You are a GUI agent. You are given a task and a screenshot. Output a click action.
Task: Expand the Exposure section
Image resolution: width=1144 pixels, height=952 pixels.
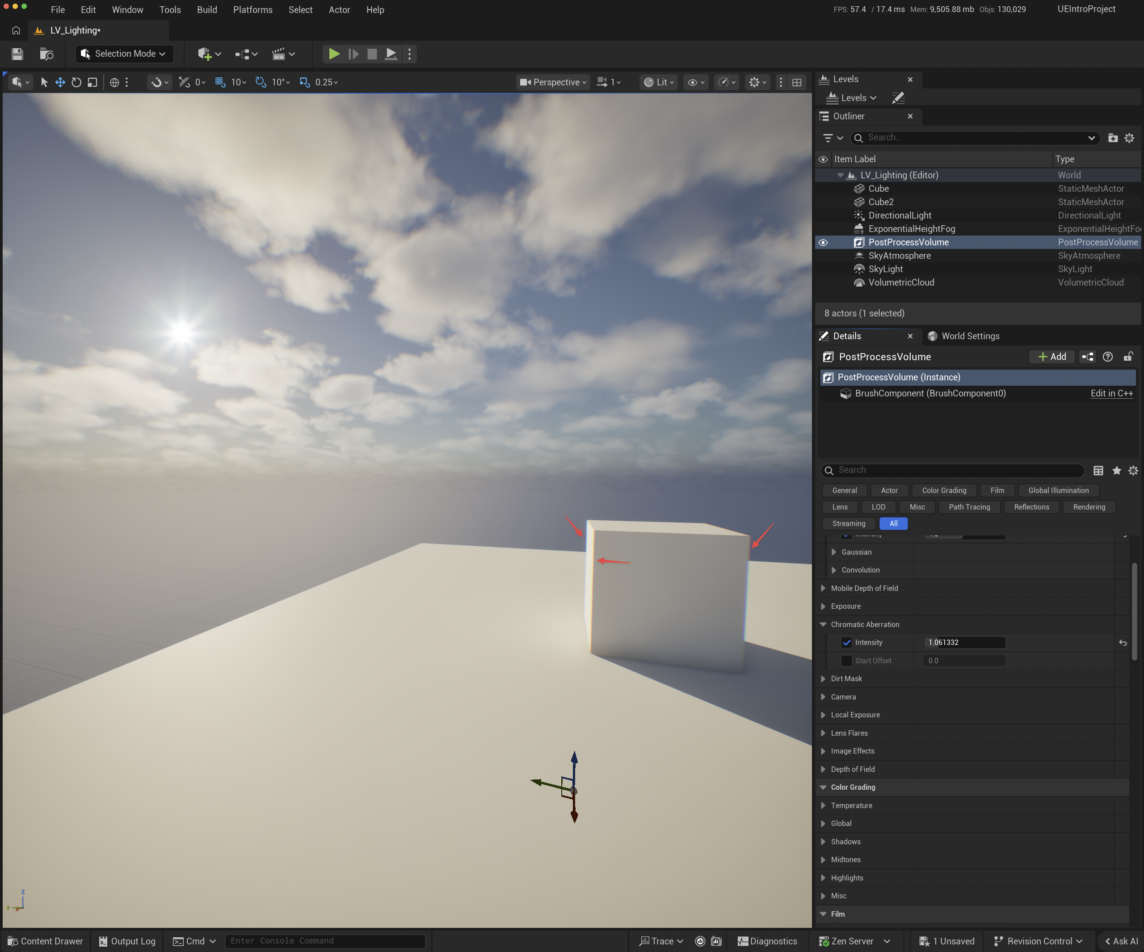(823, 607)
